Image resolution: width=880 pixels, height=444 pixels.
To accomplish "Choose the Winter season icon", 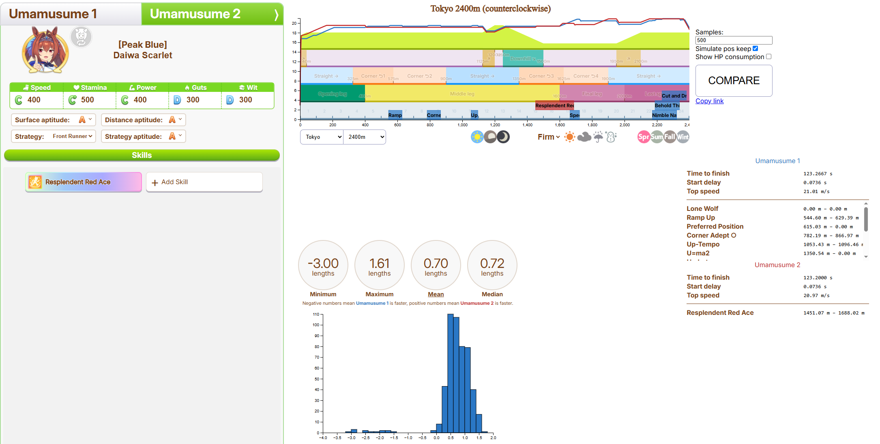I will pos(683,137).
